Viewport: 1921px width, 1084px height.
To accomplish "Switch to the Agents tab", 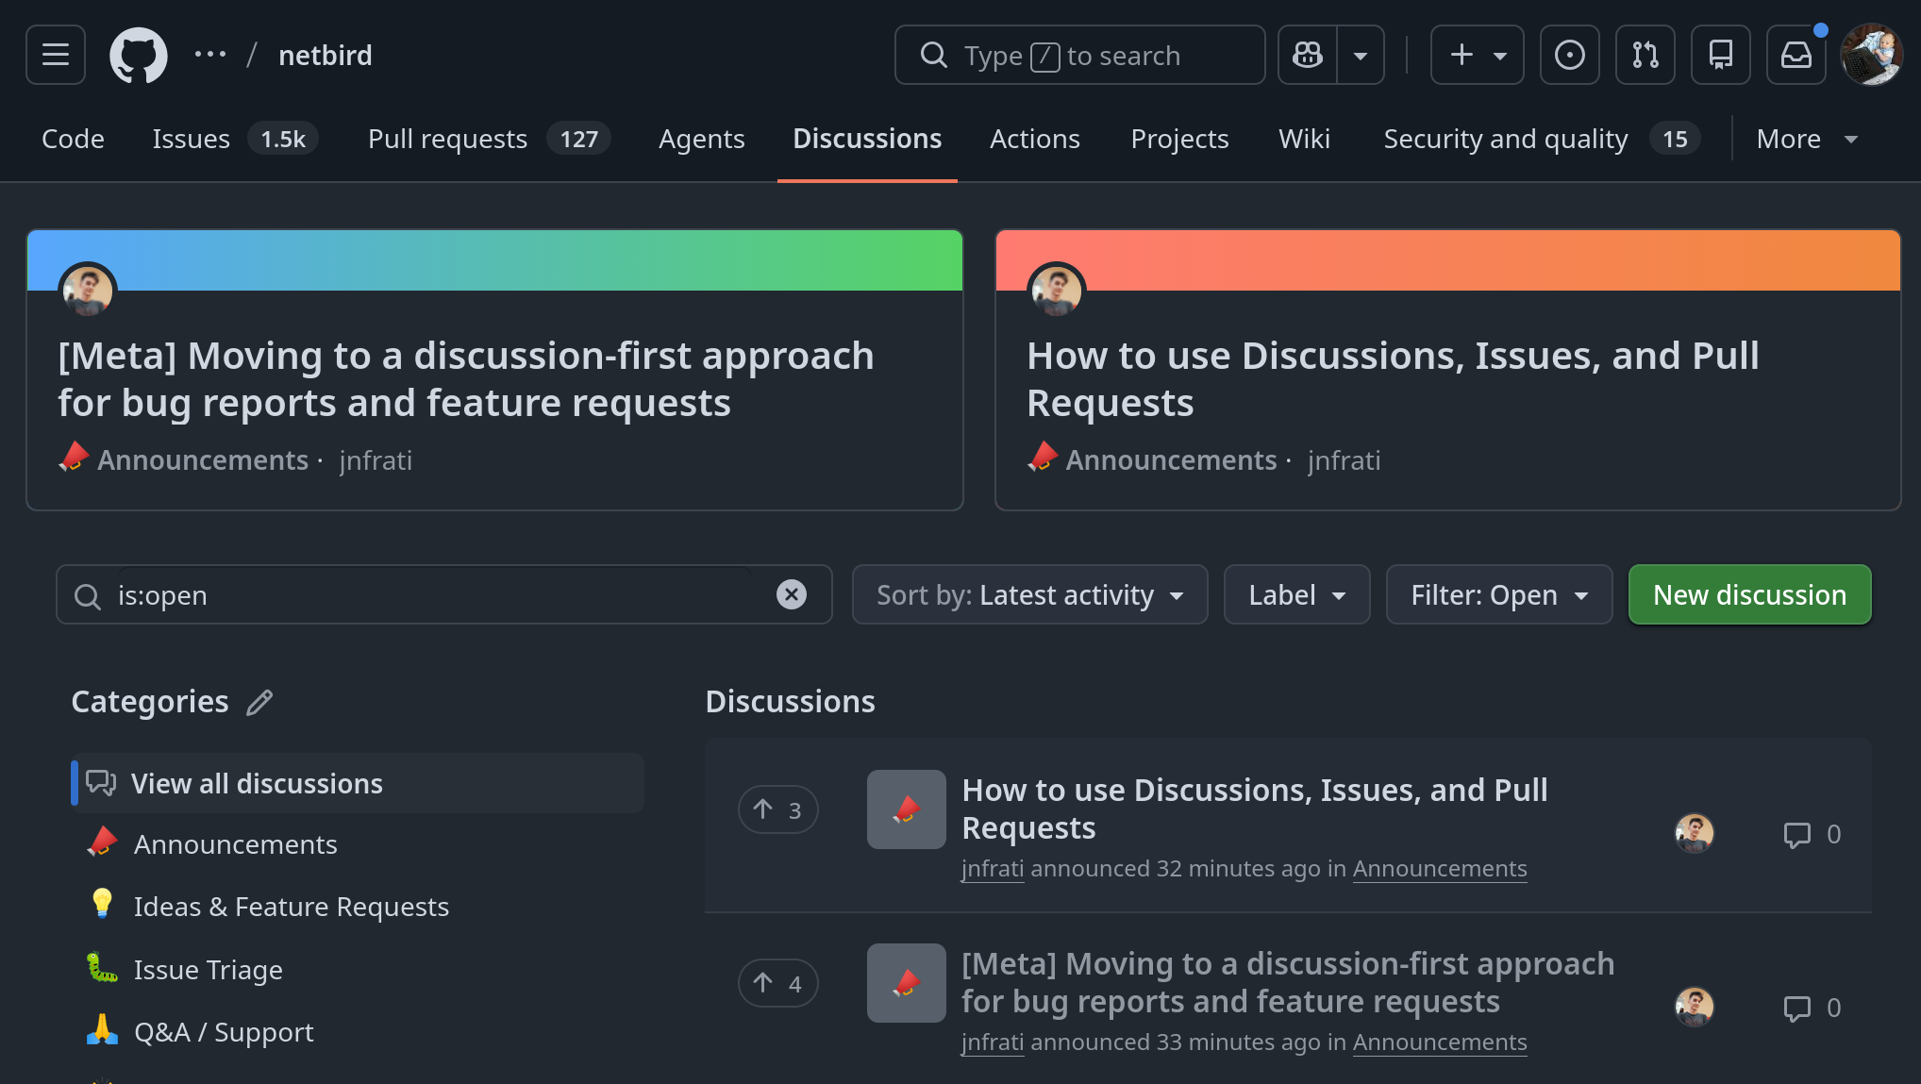I will coord(702,139).
